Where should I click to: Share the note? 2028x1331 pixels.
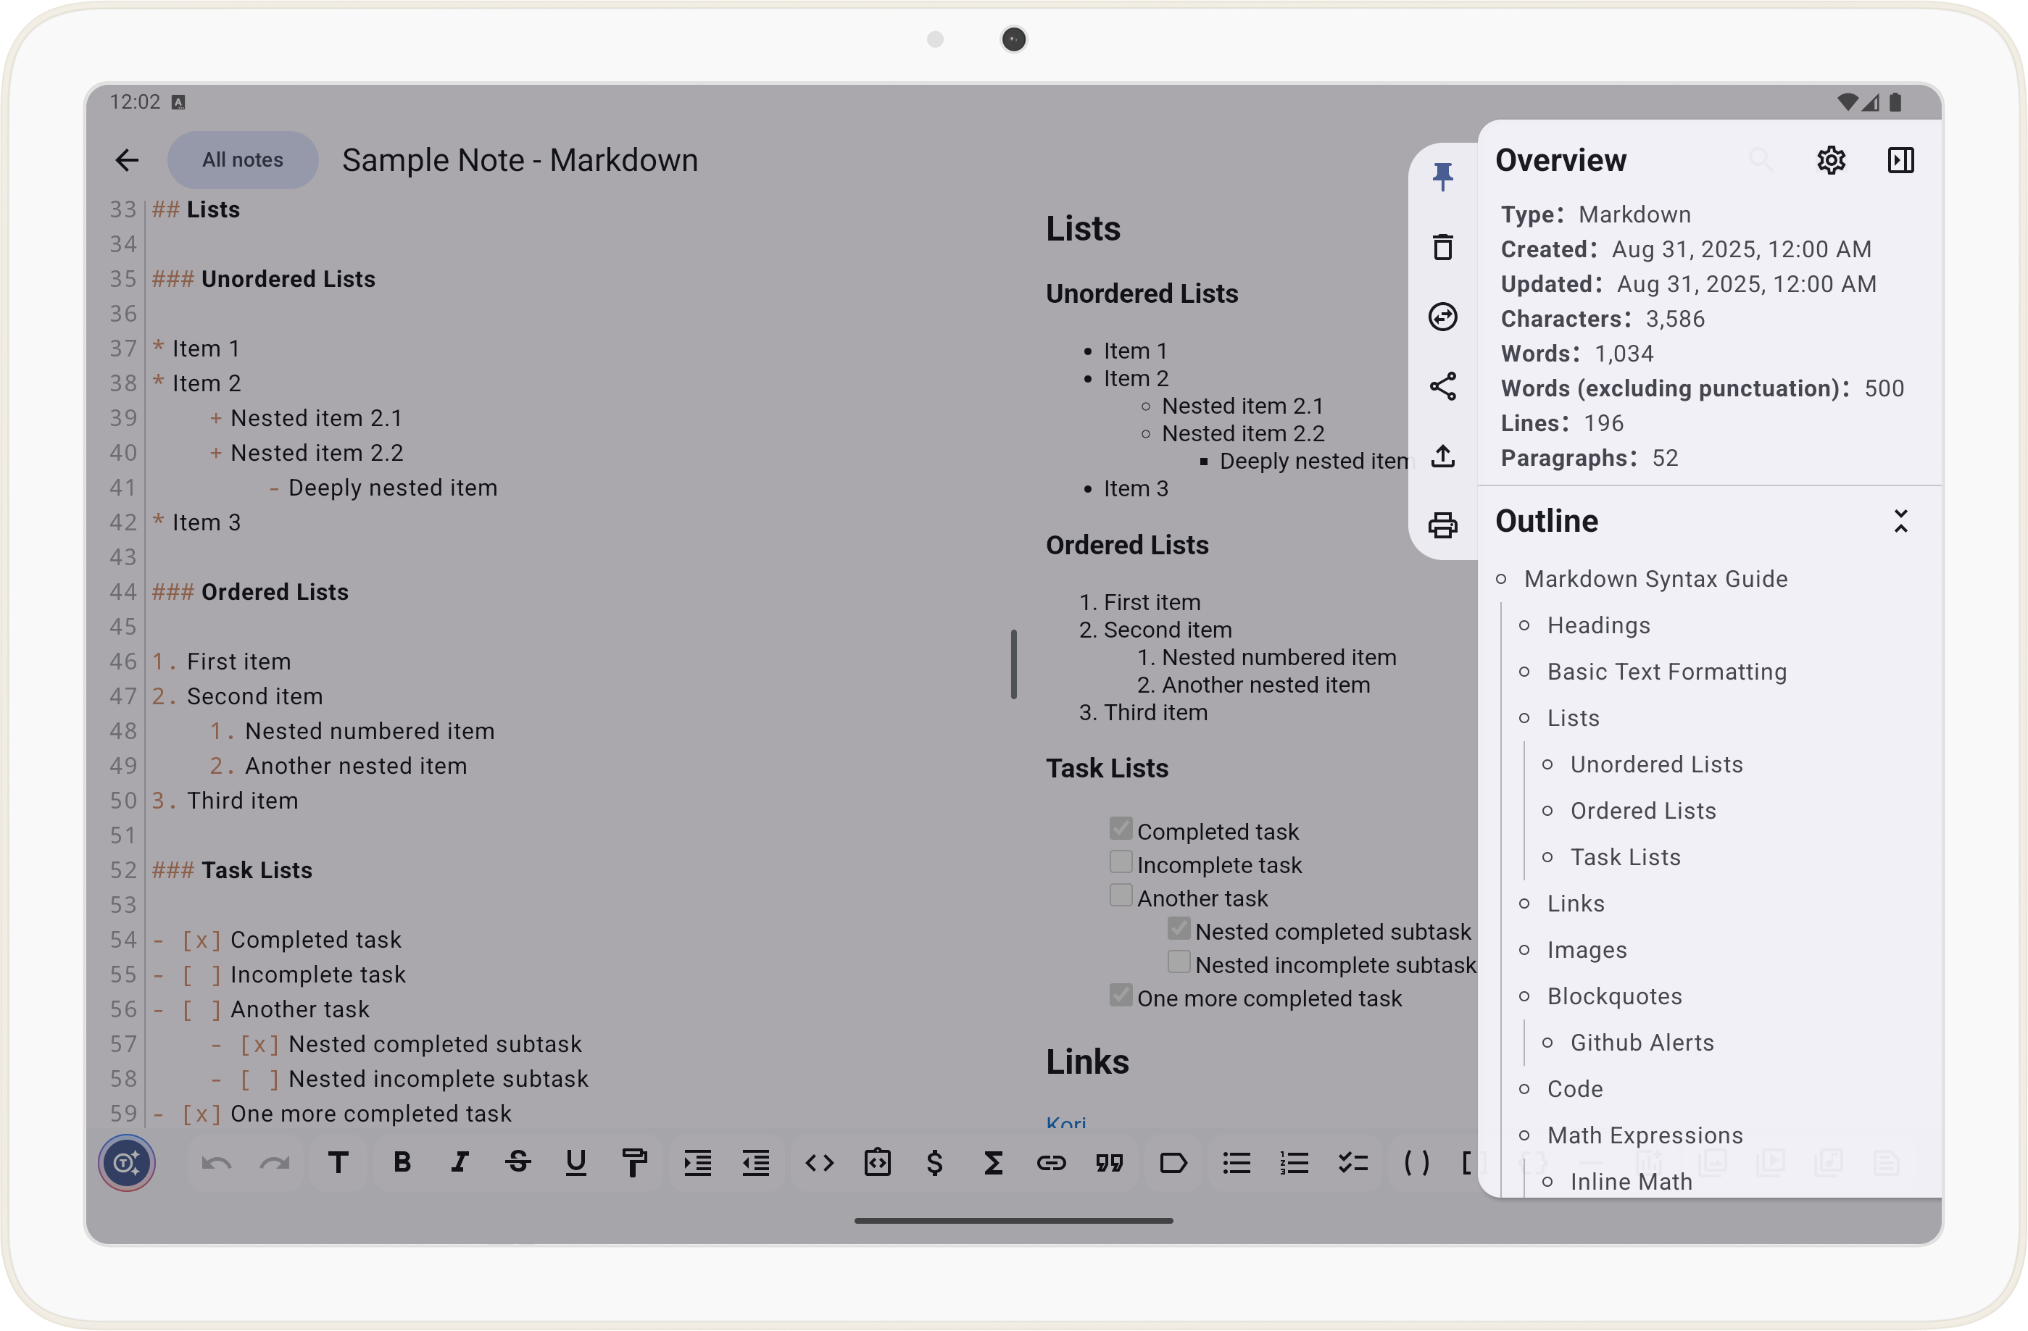click(1442, 387)
